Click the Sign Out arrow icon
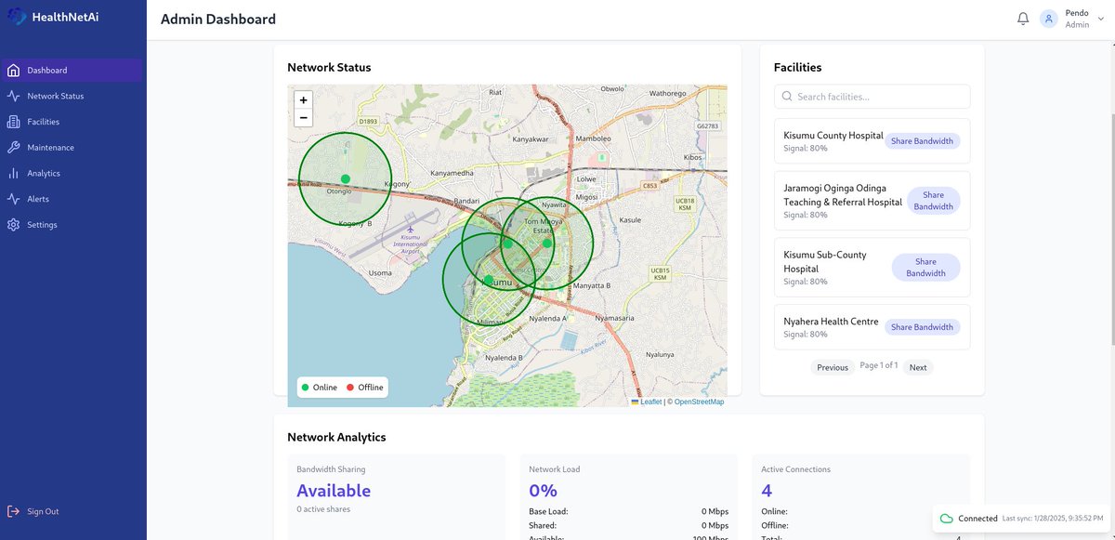This screenshot has height=540, width=1115. coord(13,511)
